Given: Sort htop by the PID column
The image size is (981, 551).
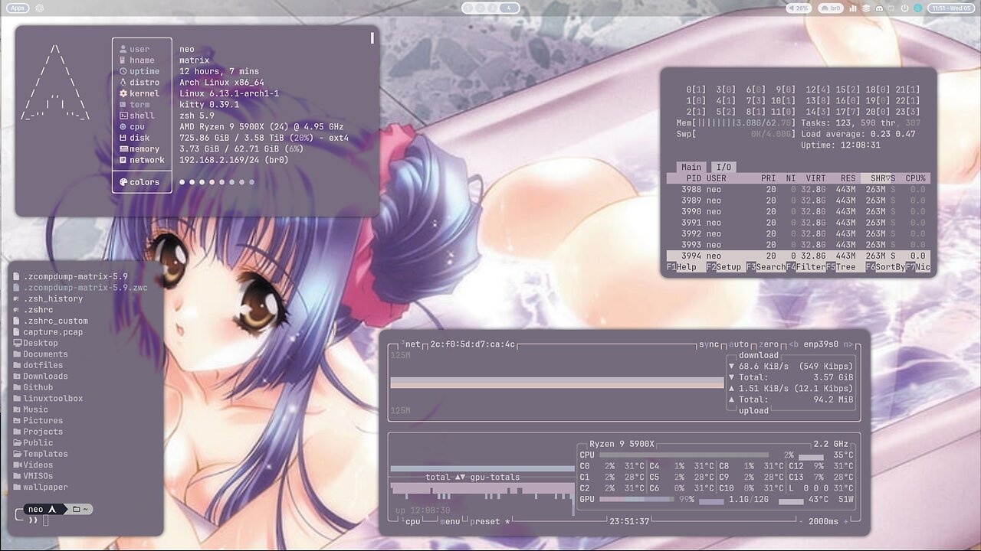Looking at the screenshot, I should click(x=693, y=178).
